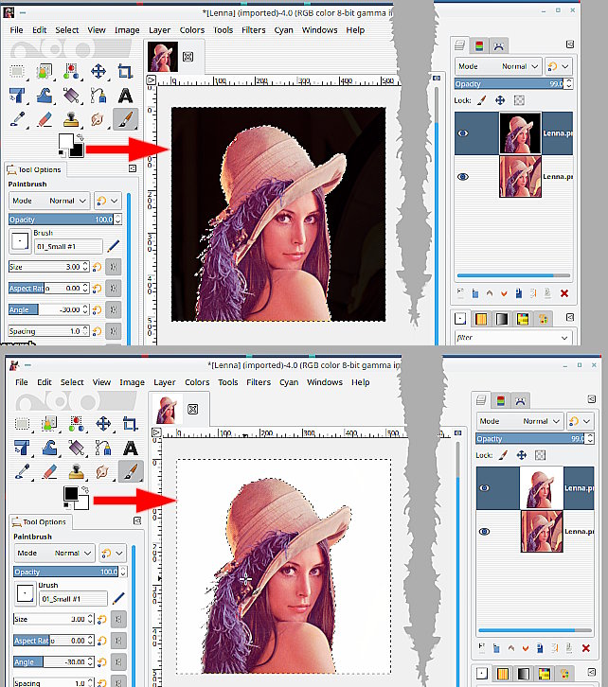Select Paintbrush tool in black-background window

(x=125, y=119)
